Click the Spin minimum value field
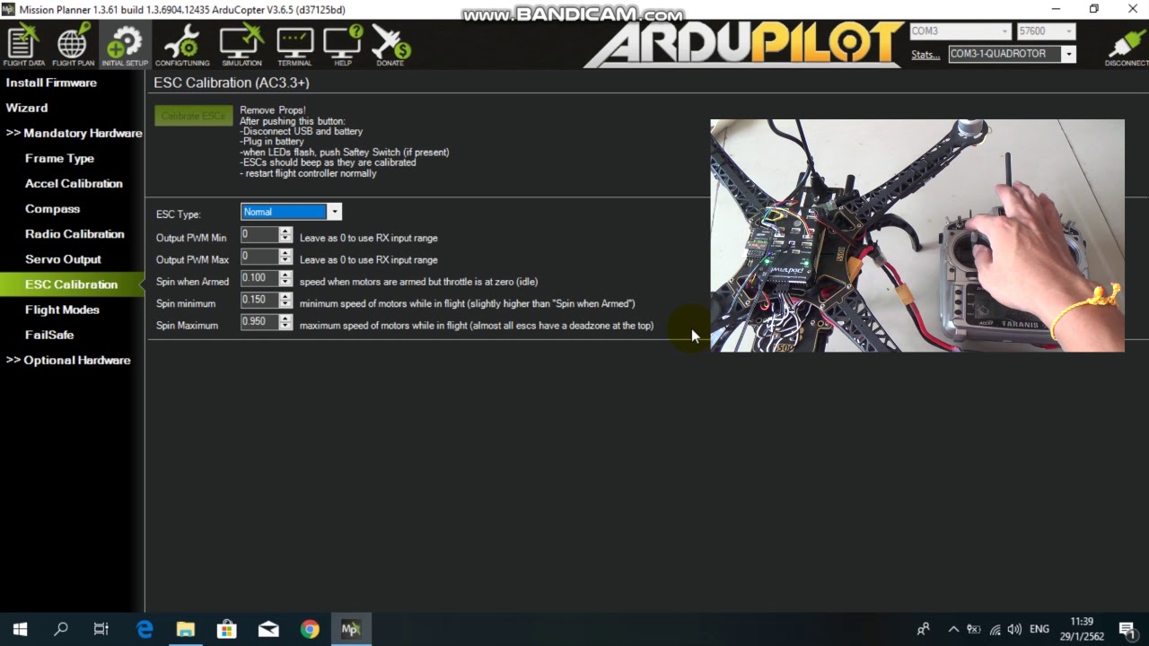This screenshot has width=1149, height=646. (259, 300)
